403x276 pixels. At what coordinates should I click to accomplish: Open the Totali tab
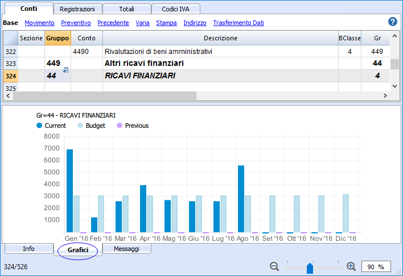(x=126, y=9)
